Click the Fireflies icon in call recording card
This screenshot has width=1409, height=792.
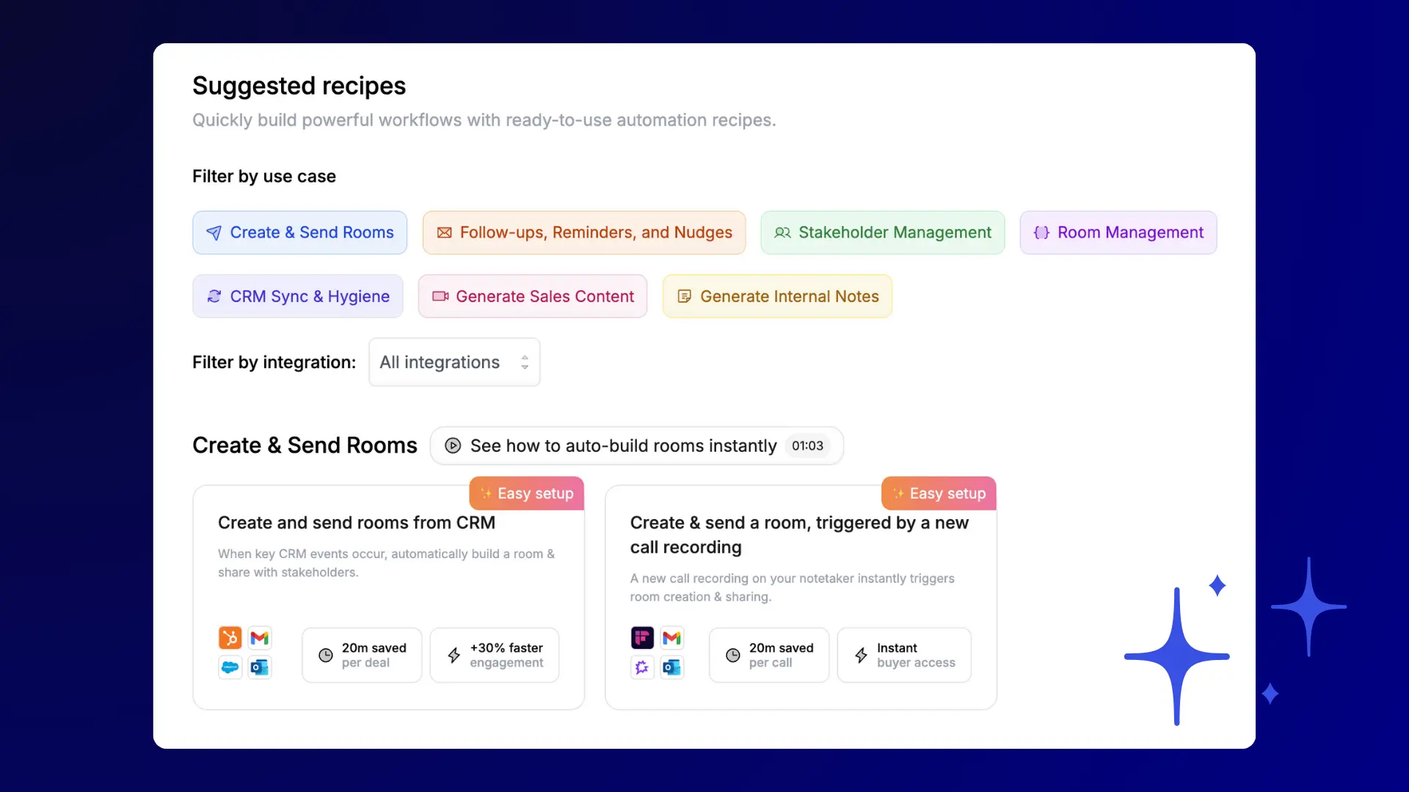pos(642,638)
